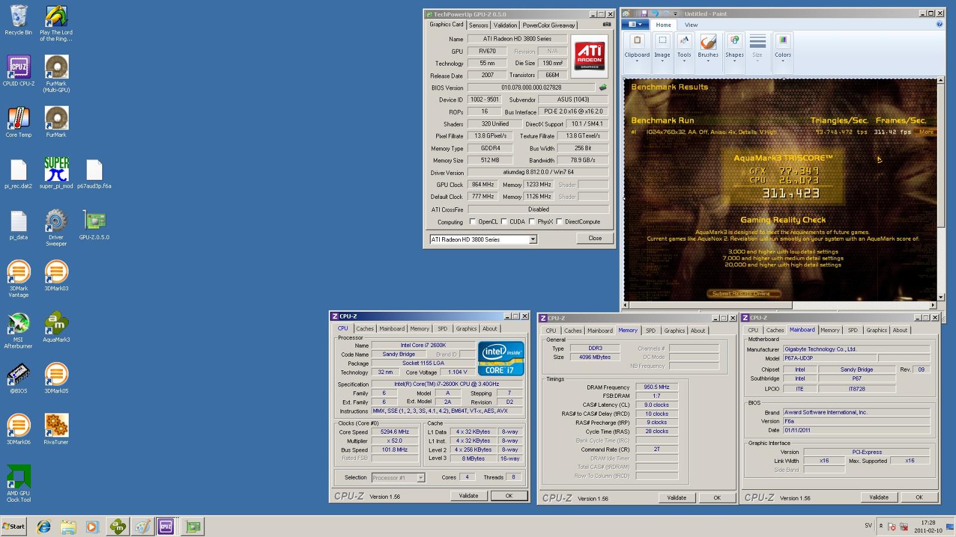
Task: Open the @BIOS desktop shortcut
Action: tap(19, 379)
